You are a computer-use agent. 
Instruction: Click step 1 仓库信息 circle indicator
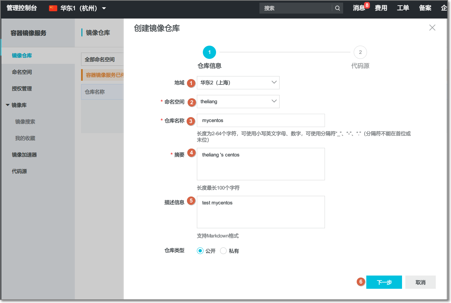tap(209, 52)
